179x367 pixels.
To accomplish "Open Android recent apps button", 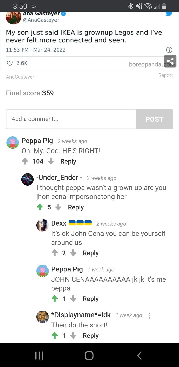I will pyautogui.click(x=39, y=356).
